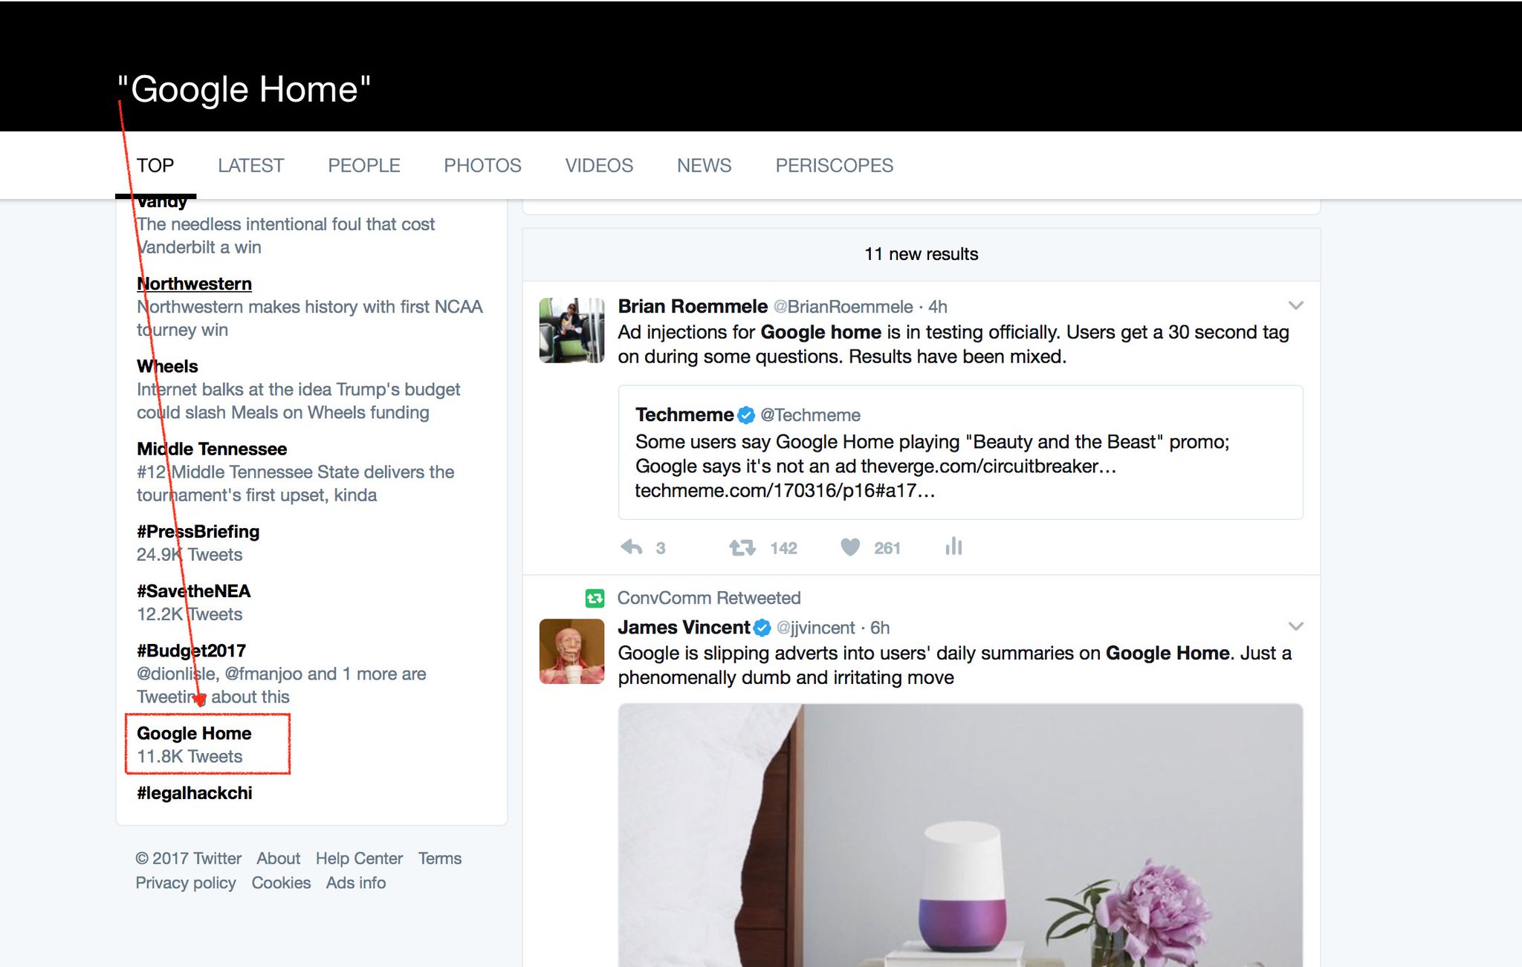1522x967 pixels.
Task: Open Brian Roemmele's profile avatar
Action: tap(571, 330)
